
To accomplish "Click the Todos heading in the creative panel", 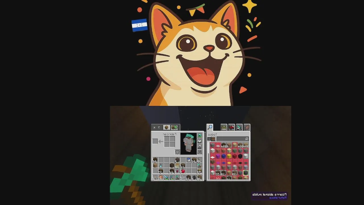I will [212, 134].
